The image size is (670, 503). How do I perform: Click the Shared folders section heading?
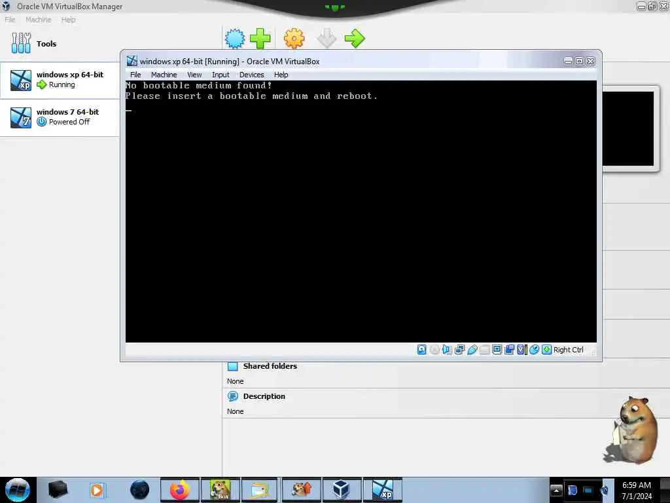coord(270,366)
